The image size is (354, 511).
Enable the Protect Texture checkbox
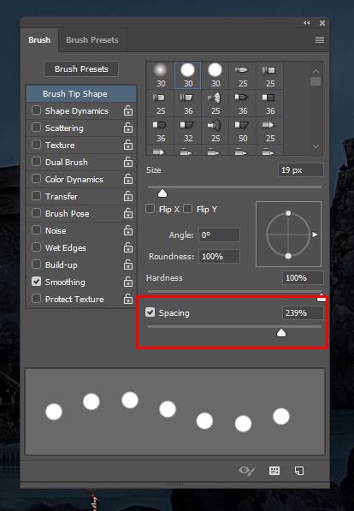click(x=36, y=298)
